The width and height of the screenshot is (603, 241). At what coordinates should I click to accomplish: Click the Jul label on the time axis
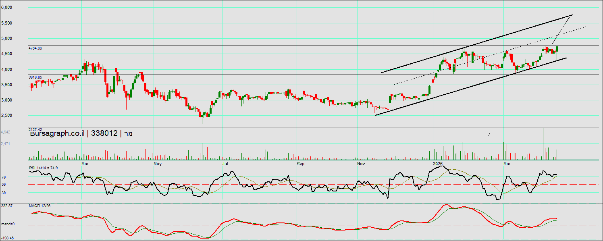pos(225,164)
